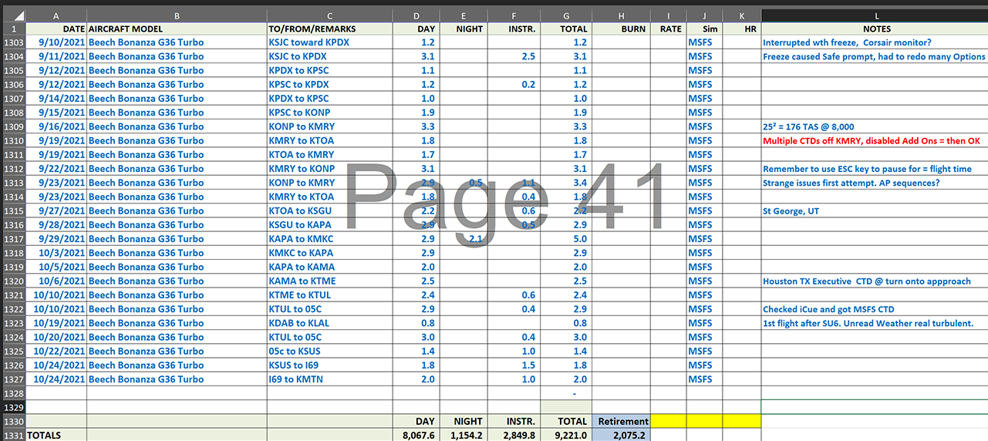The width and height of the screenshot is (988, 441).
Task: Select note 'Remember to use ESC key to pause'
Action: click(875, 169)
